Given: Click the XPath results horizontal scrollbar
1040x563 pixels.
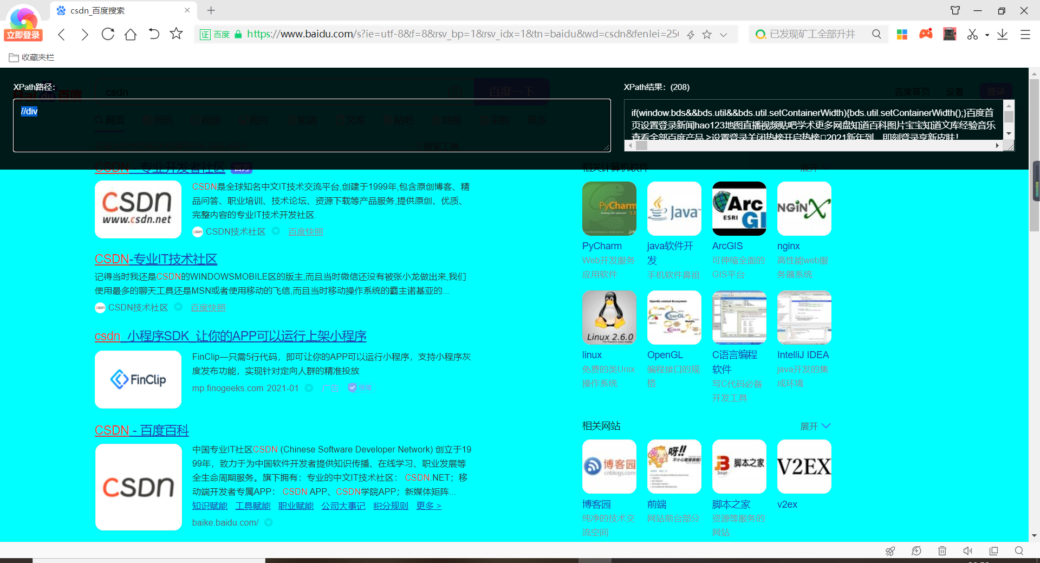Looking at the screenshot, I should pos(814,146).
